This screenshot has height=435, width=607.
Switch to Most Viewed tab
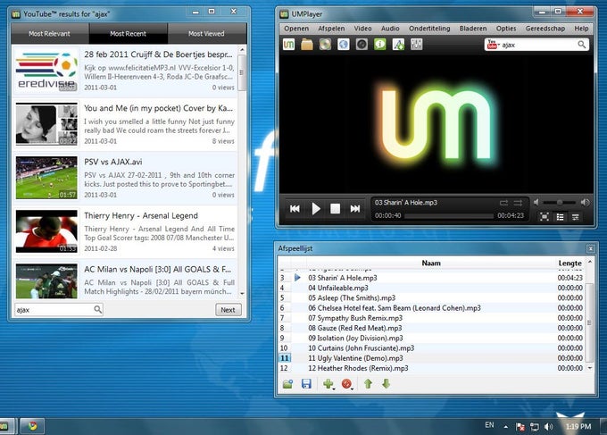206,33
